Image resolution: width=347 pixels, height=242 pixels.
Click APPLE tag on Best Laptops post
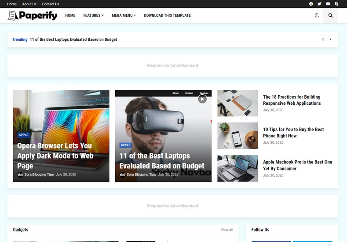[125, 145]
